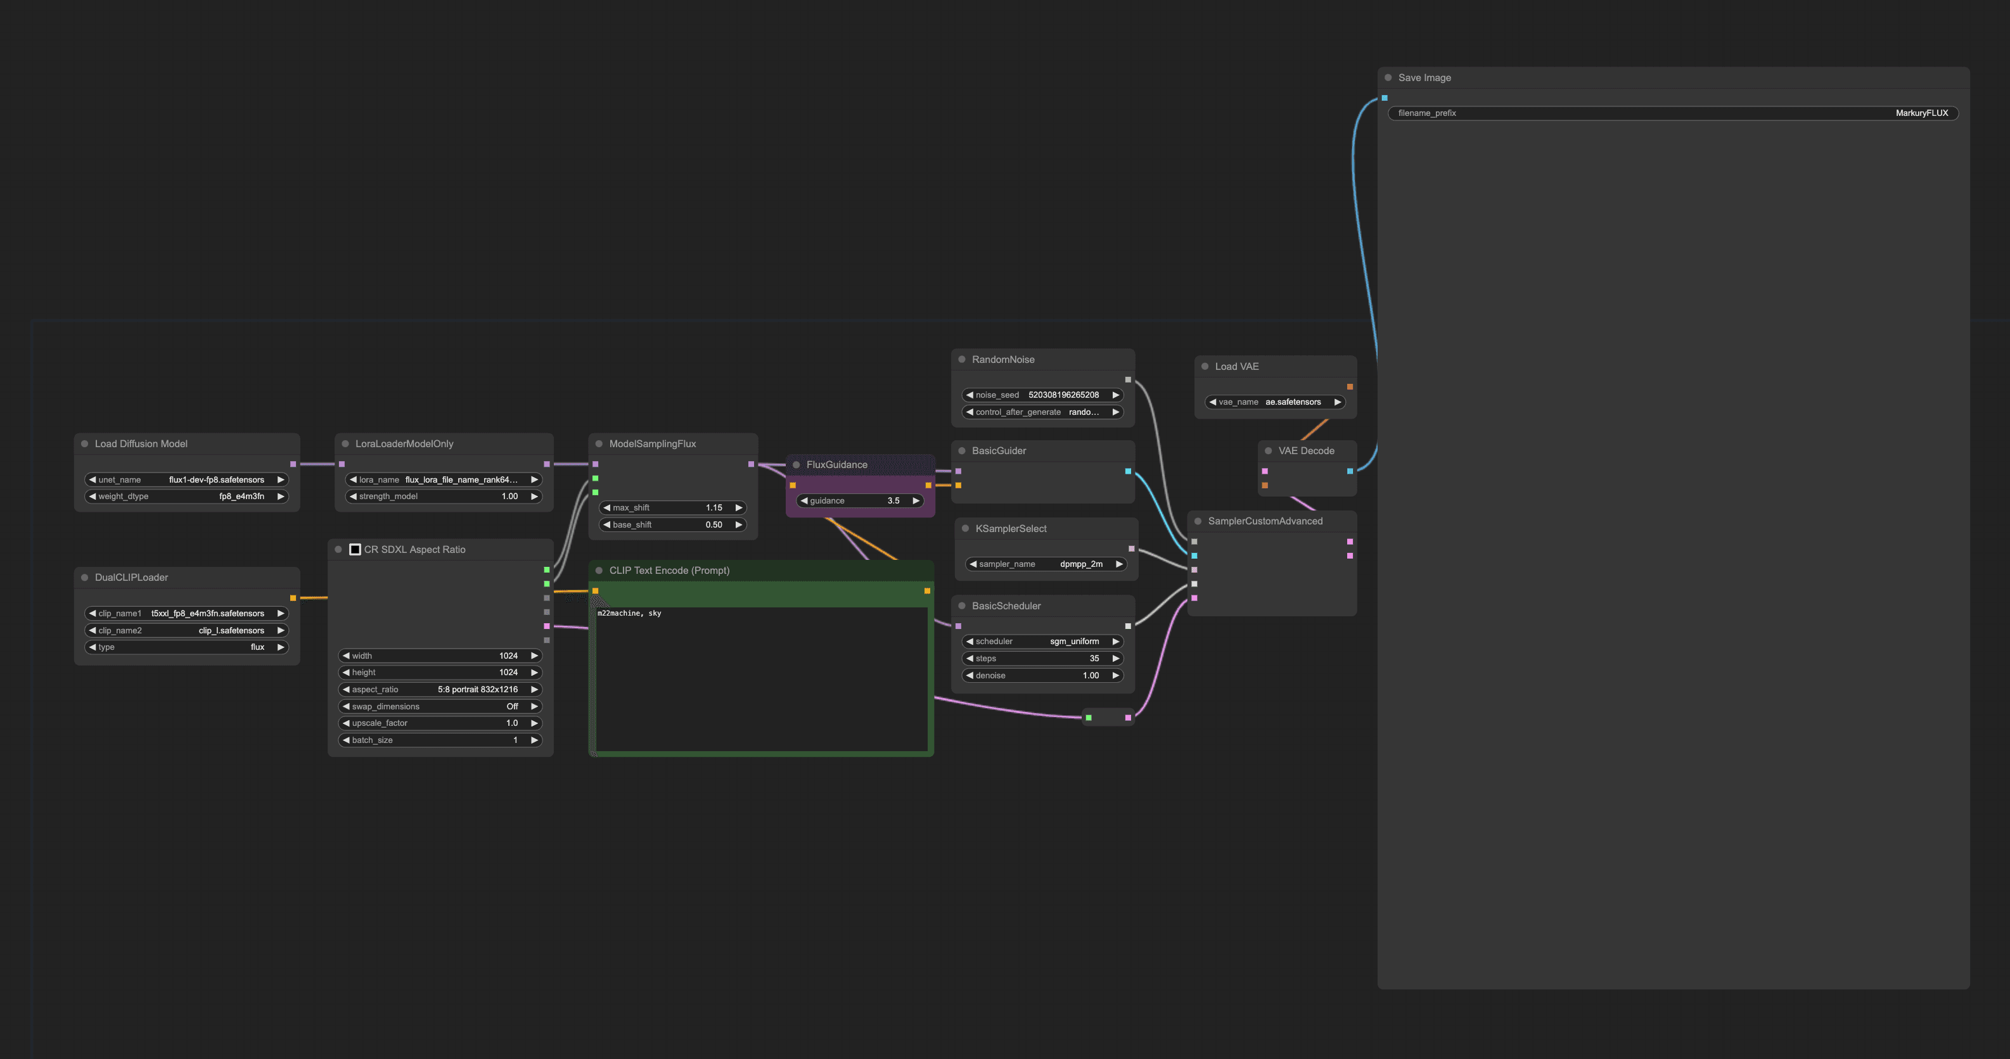This screenshot has height=1059, width=2010.
Task: Collapse the Load Diffusion Model node via its title dot
Action: [x=84, y=444]
